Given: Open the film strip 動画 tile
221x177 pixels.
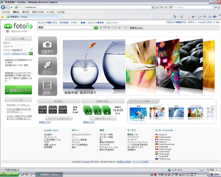Looking at the screenshot, I should coord(48,87).
